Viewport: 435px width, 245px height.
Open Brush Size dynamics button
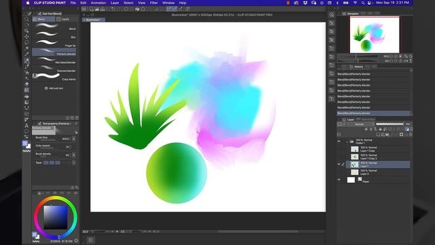pyautogui.click(x=74, y=139)
